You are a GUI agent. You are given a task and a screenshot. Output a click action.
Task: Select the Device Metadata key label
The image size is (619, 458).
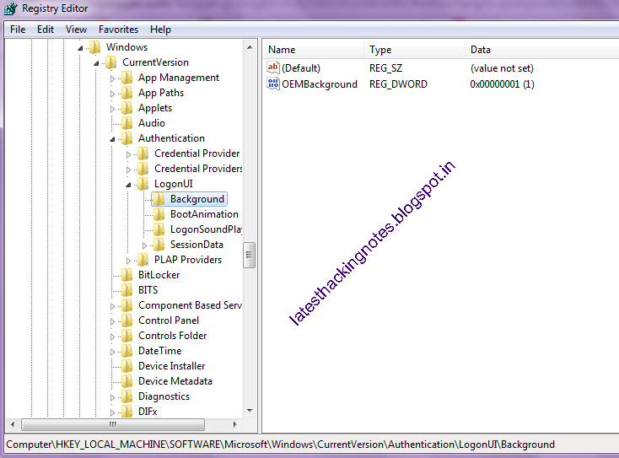click(x=175, y=381)
